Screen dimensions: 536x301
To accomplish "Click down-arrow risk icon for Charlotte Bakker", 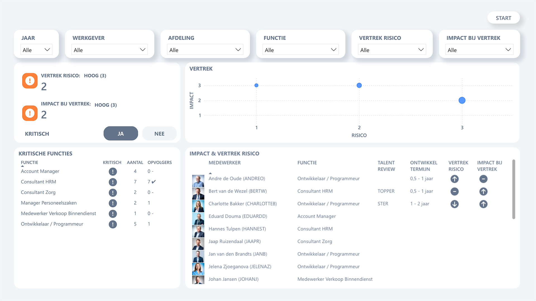I will (454, 204).
